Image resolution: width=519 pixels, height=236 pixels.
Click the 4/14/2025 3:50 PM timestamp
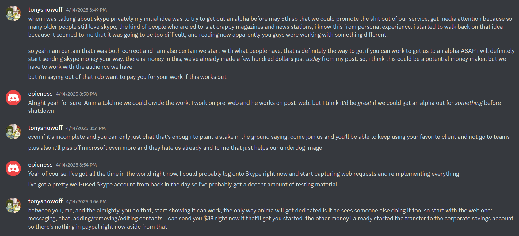76,94
